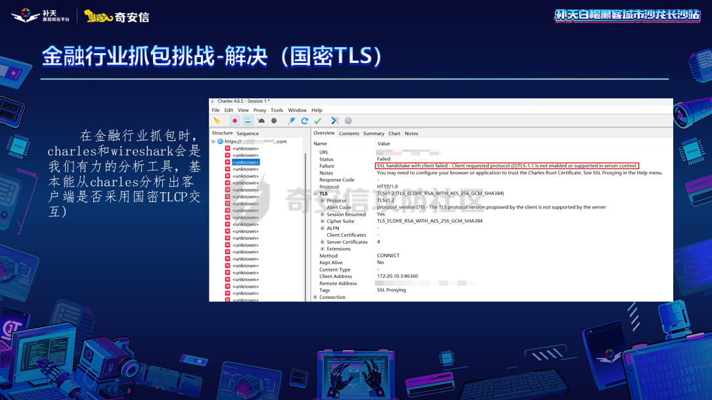712x400 pixels.
Task: Open the Compose tool pencil icon
Action: pyautogui.click(x=291, y=120)
